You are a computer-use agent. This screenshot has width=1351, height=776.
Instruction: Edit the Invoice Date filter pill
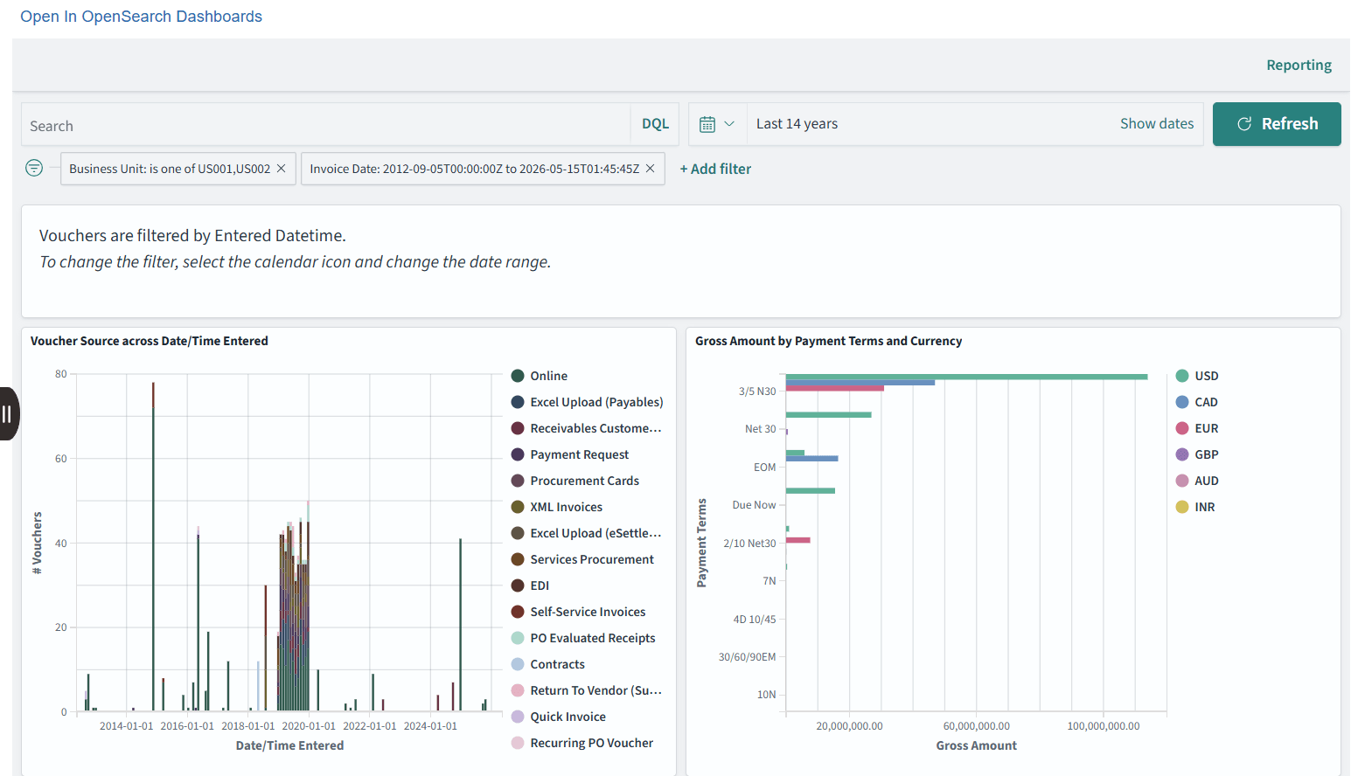[x=474, y=169]
